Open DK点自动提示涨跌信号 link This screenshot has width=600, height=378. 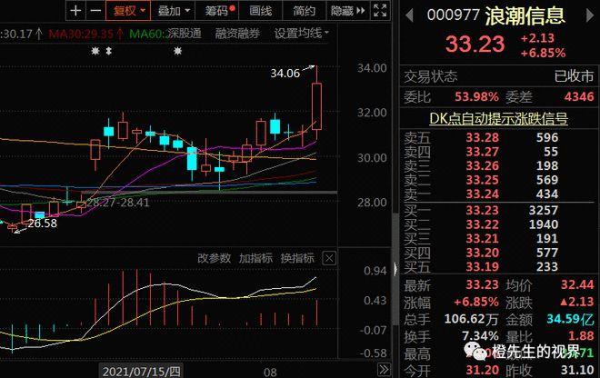pyautogui.click(x=498, y=118)
